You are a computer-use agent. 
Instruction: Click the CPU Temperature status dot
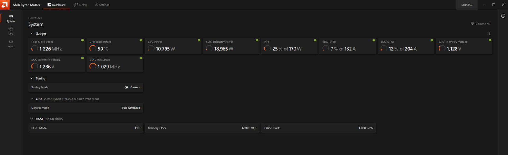point(141,40)
